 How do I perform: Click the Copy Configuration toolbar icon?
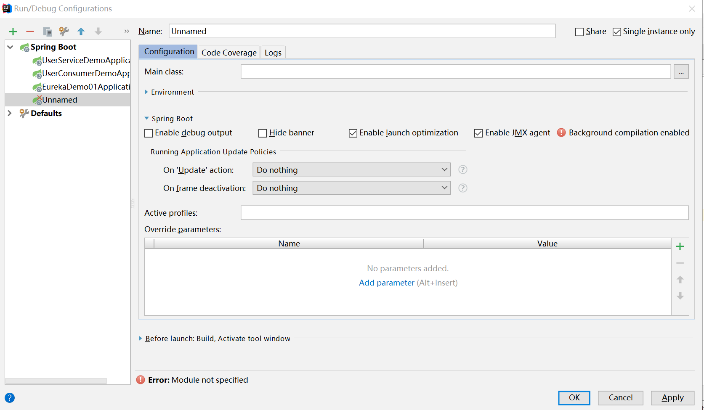(x=47, y=32)
